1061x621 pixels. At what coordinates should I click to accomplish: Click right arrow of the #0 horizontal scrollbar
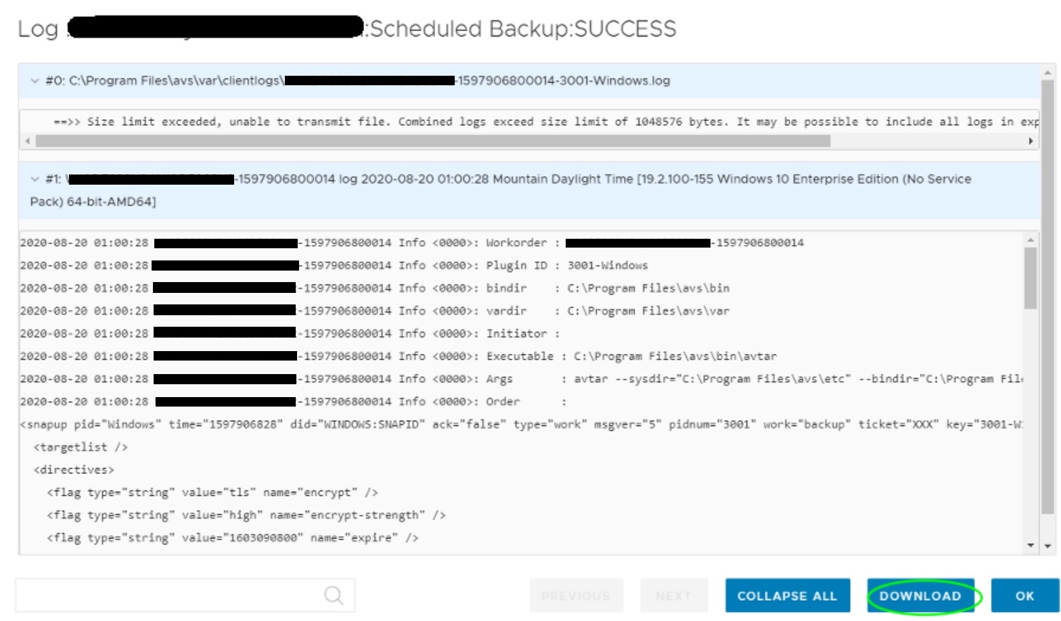1031,141
